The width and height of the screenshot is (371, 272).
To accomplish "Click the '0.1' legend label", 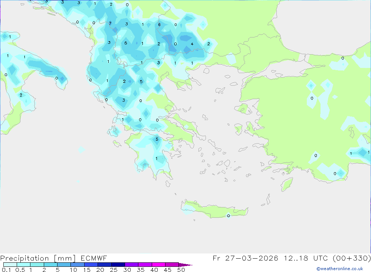I will (x=6, y=270).
